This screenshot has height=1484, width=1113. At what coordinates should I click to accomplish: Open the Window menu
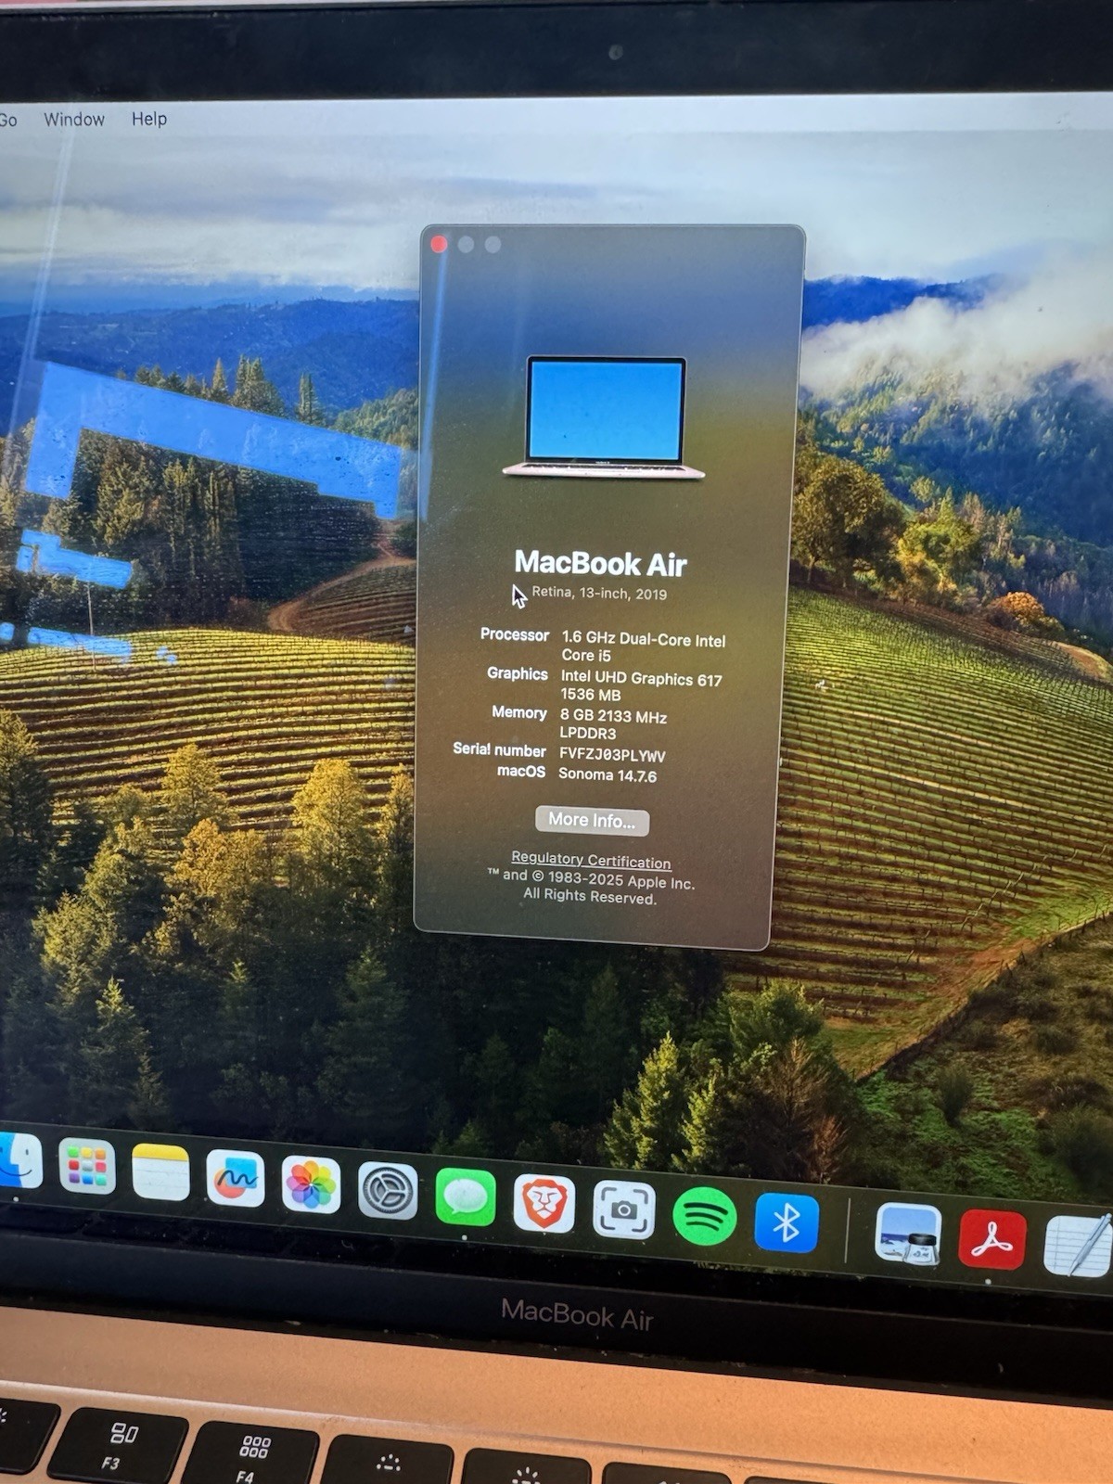74,120
